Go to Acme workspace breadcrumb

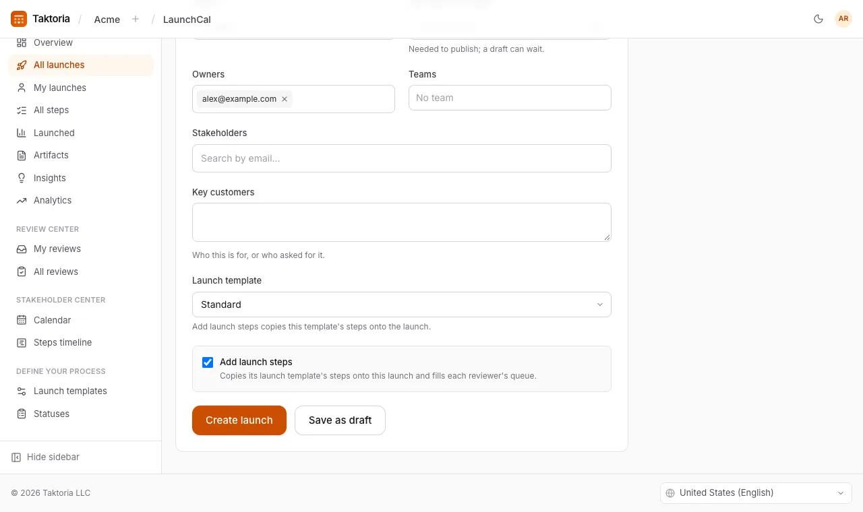[x=107, y=20]
